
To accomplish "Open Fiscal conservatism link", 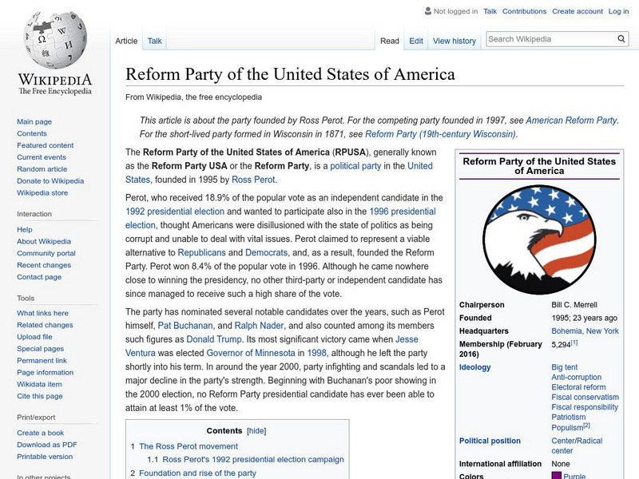I will (x=585, y=397).
